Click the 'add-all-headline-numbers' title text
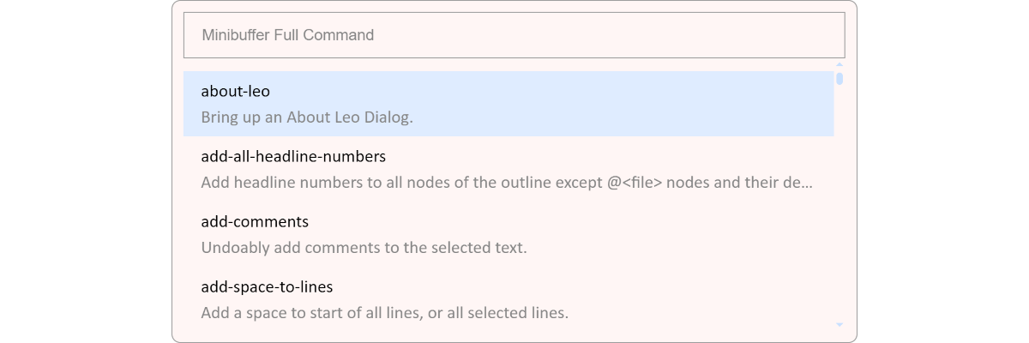1029x343 pixels. pyautogui.click(x=293, y=157)
